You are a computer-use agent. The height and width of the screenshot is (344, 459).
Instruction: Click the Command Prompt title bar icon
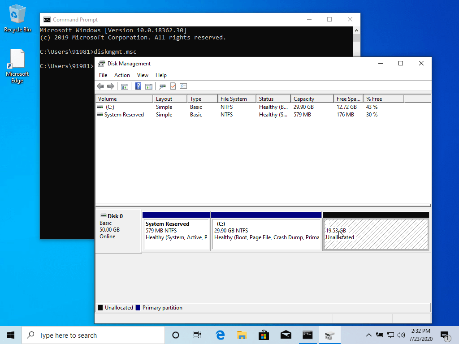click(x=47, y=20)
